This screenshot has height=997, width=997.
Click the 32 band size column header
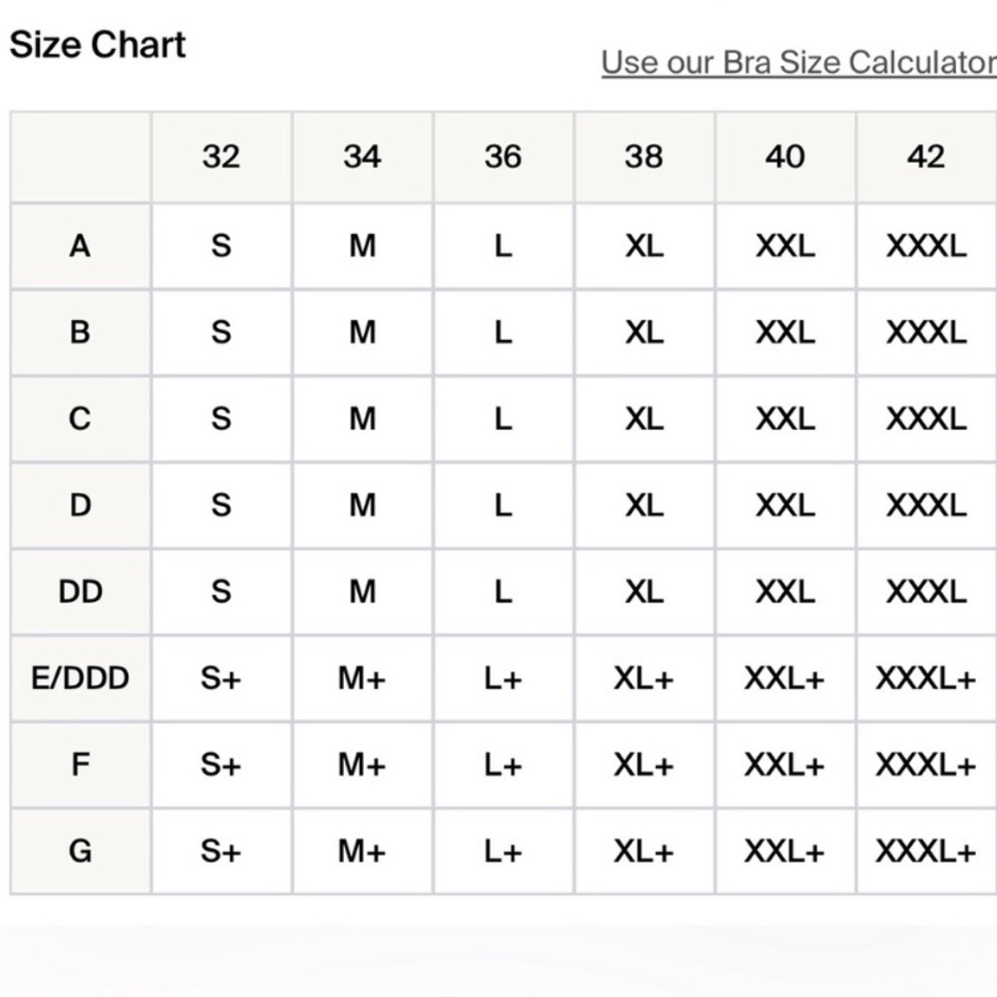tap(221, 158)
